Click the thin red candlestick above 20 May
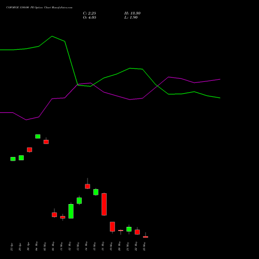Screen dimensions: 259x259 (121, 231)
